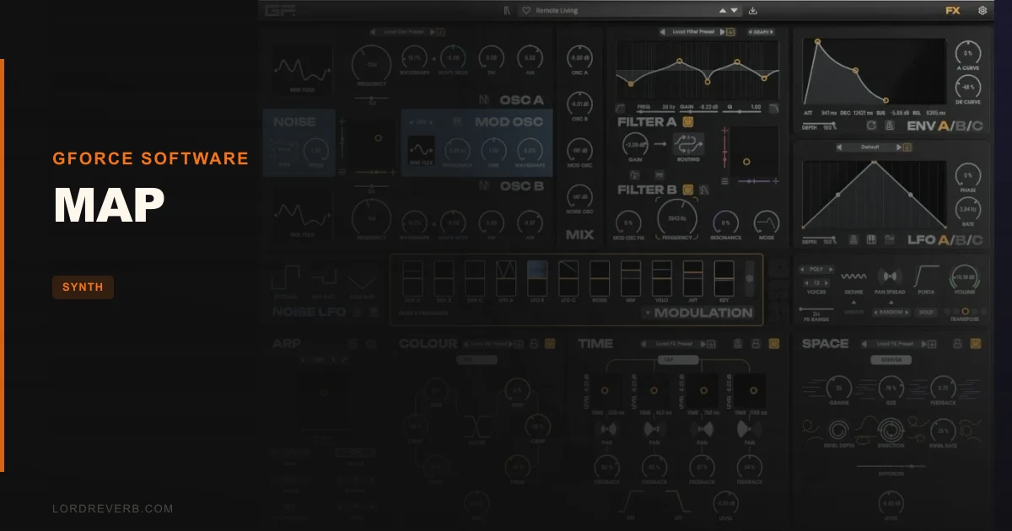The height and width of the screenshot is (531, 1012).
Task: Select the LFO B modulation slot
Action: (537, 280)
